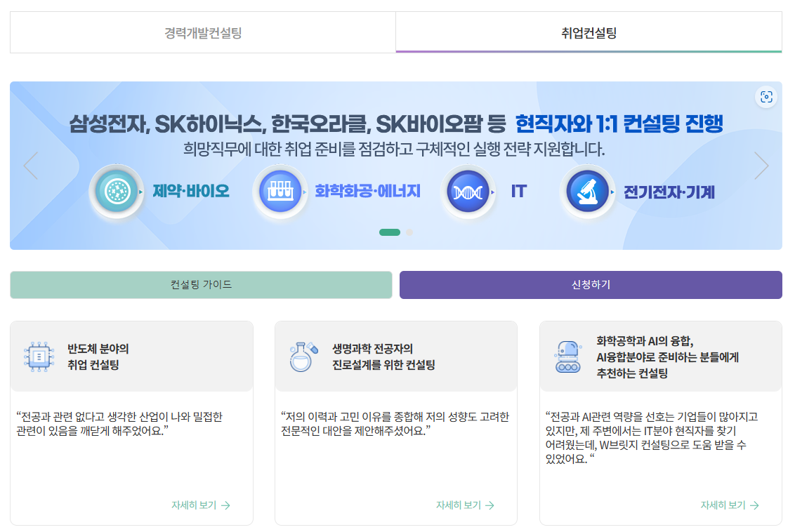This screenshot has width=795, height=532.
Task: Click the semiconductor chip icon
Action: point(39,357)
